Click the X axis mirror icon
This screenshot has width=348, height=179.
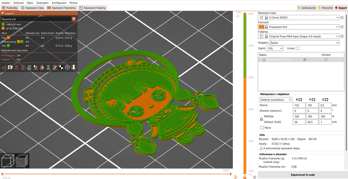[300, 100]
